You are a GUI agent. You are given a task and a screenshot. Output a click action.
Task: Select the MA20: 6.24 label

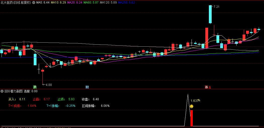pos(74,3)
